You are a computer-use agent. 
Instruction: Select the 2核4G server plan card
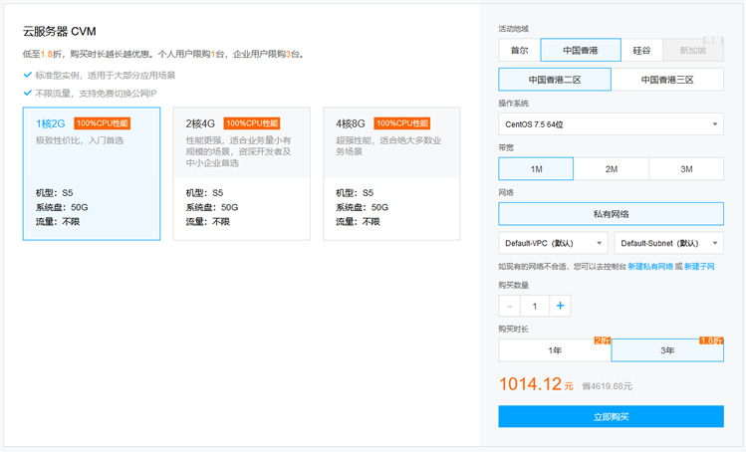coord(241,174)
